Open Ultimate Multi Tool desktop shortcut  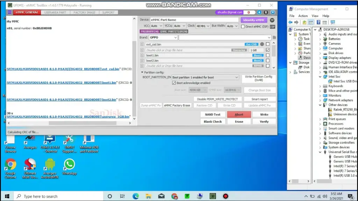[x=30, y=169]
